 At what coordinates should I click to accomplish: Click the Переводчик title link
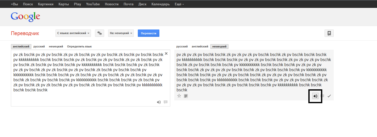25,33
